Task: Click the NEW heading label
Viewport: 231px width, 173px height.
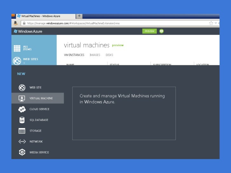Action: 21,74
